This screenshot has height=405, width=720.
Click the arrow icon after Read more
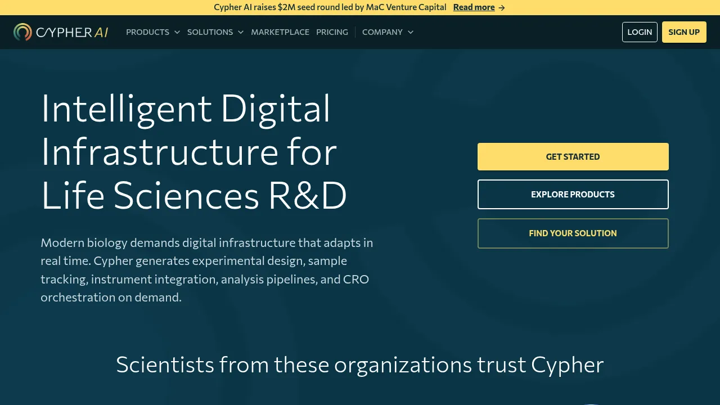[x=502, y=8]
